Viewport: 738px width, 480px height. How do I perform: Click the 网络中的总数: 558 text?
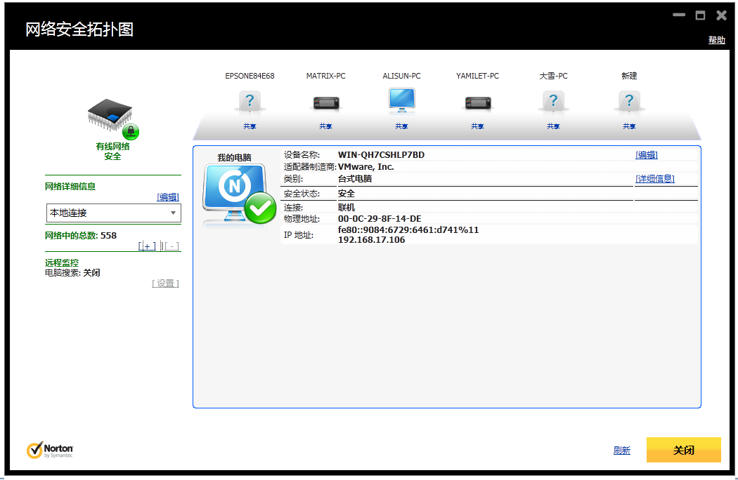(x=81, y=236)
